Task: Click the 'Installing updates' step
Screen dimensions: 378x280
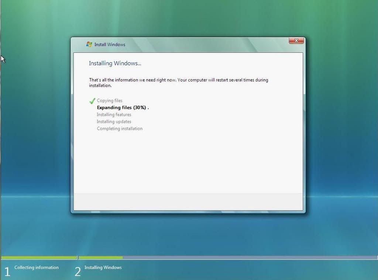Action: click(114, 121)
